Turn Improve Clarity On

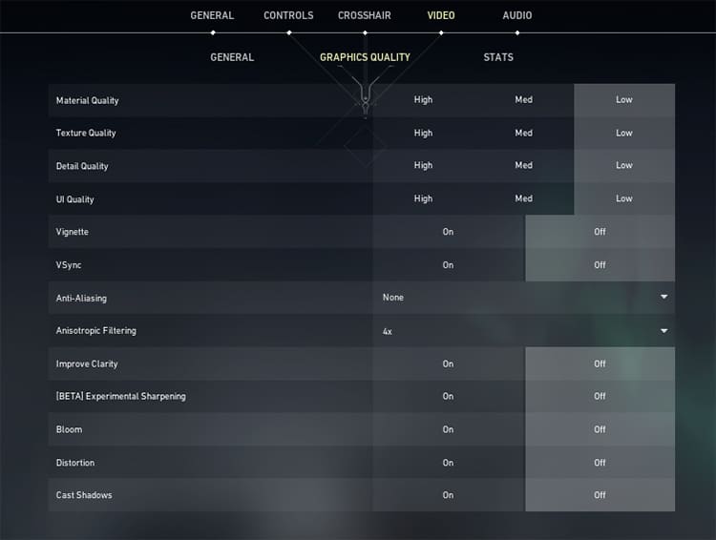click(x=449, y=363)
